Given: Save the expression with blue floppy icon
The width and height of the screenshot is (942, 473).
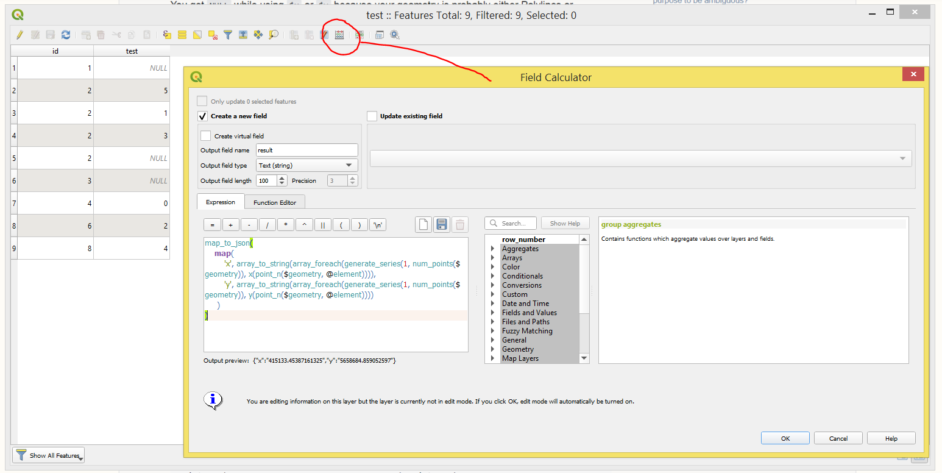Looking at the screenshot, I should [442, 225].
